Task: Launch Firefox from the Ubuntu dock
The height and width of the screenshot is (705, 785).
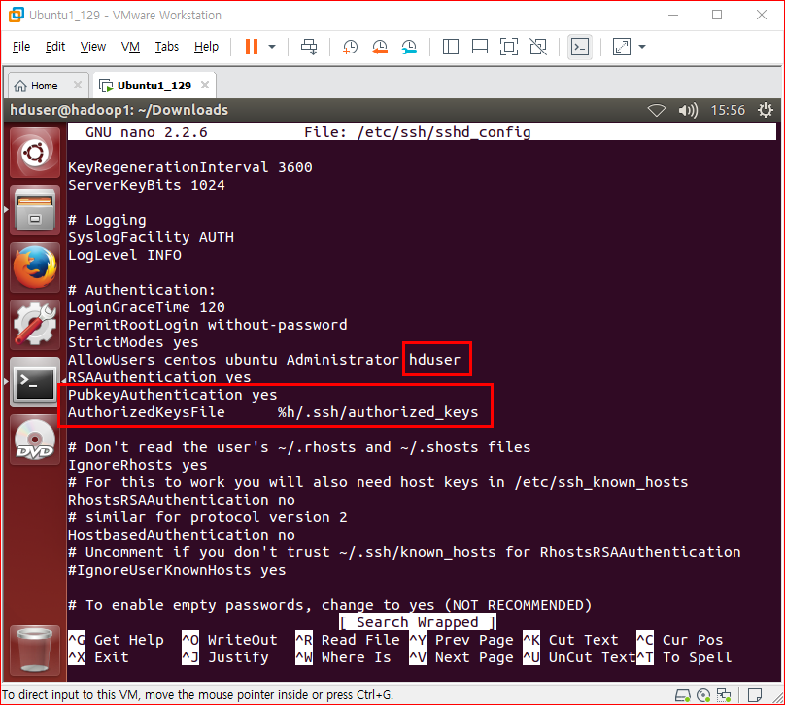Action: pos(35,267)
